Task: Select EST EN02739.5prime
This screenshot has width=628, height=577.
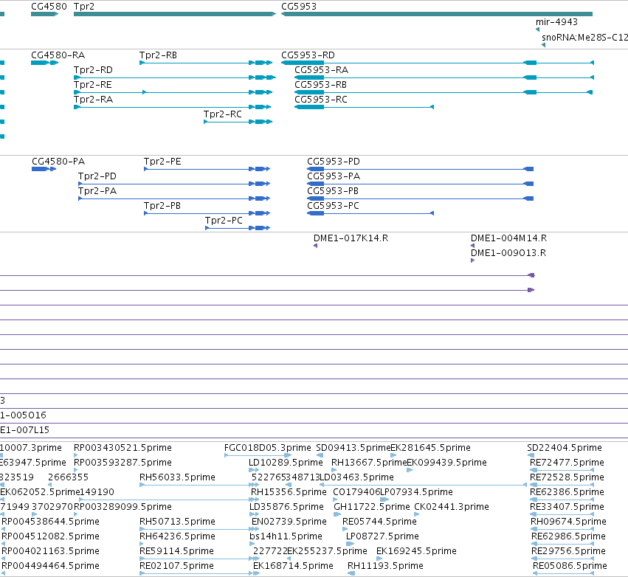Action: (289, 522)
